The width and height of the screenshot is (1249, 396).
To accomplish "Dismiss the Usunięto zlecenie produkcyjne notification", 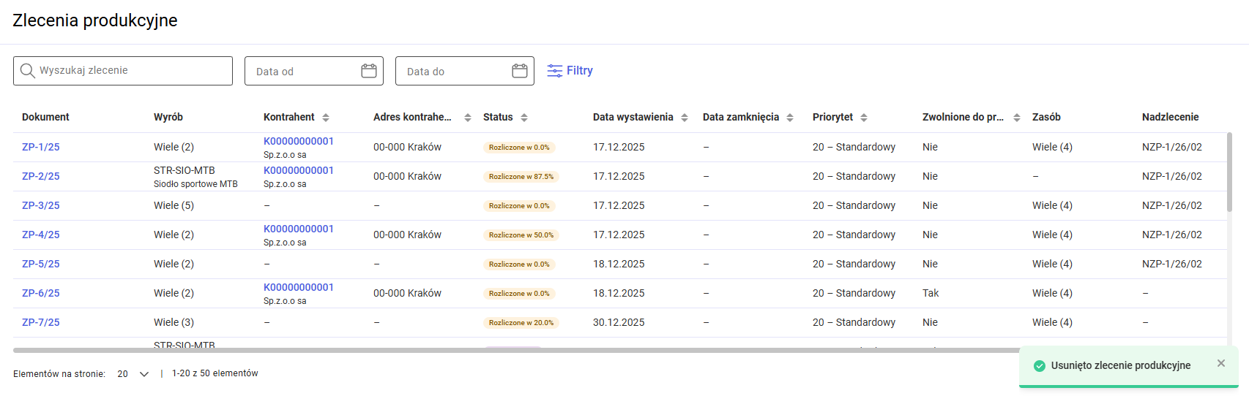I will [x=1221, y=364].
